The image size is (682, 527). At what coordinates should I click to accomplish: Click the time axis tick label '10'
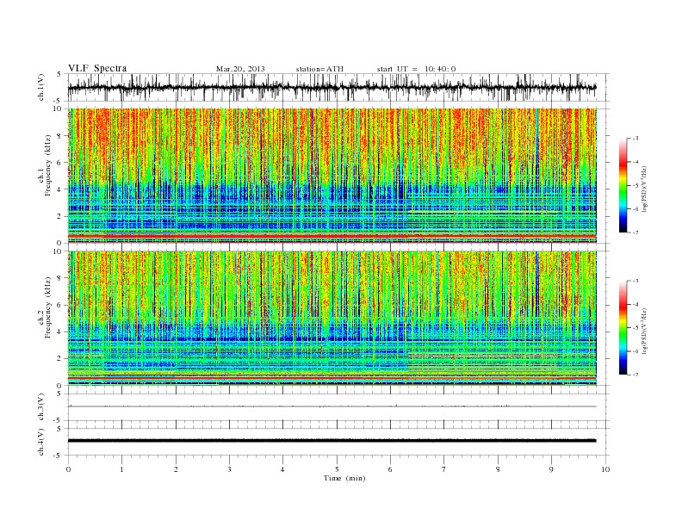[x=605, y=469]
